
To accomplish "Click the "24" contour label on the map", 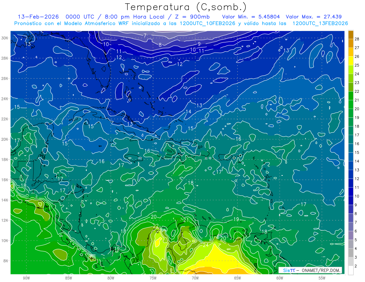I will (206, 245).
